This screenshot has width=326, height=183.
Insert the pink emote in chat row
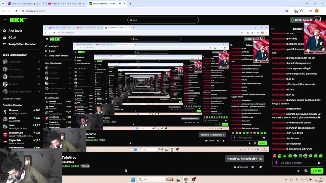pyautogui.click(x=275, y=156)
